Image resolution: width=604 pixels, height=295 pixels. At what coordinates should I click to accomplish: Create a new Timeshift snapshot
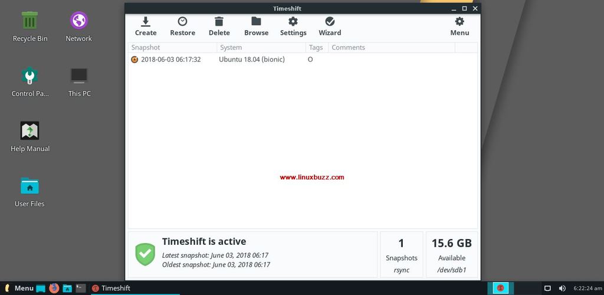(146, 27)
